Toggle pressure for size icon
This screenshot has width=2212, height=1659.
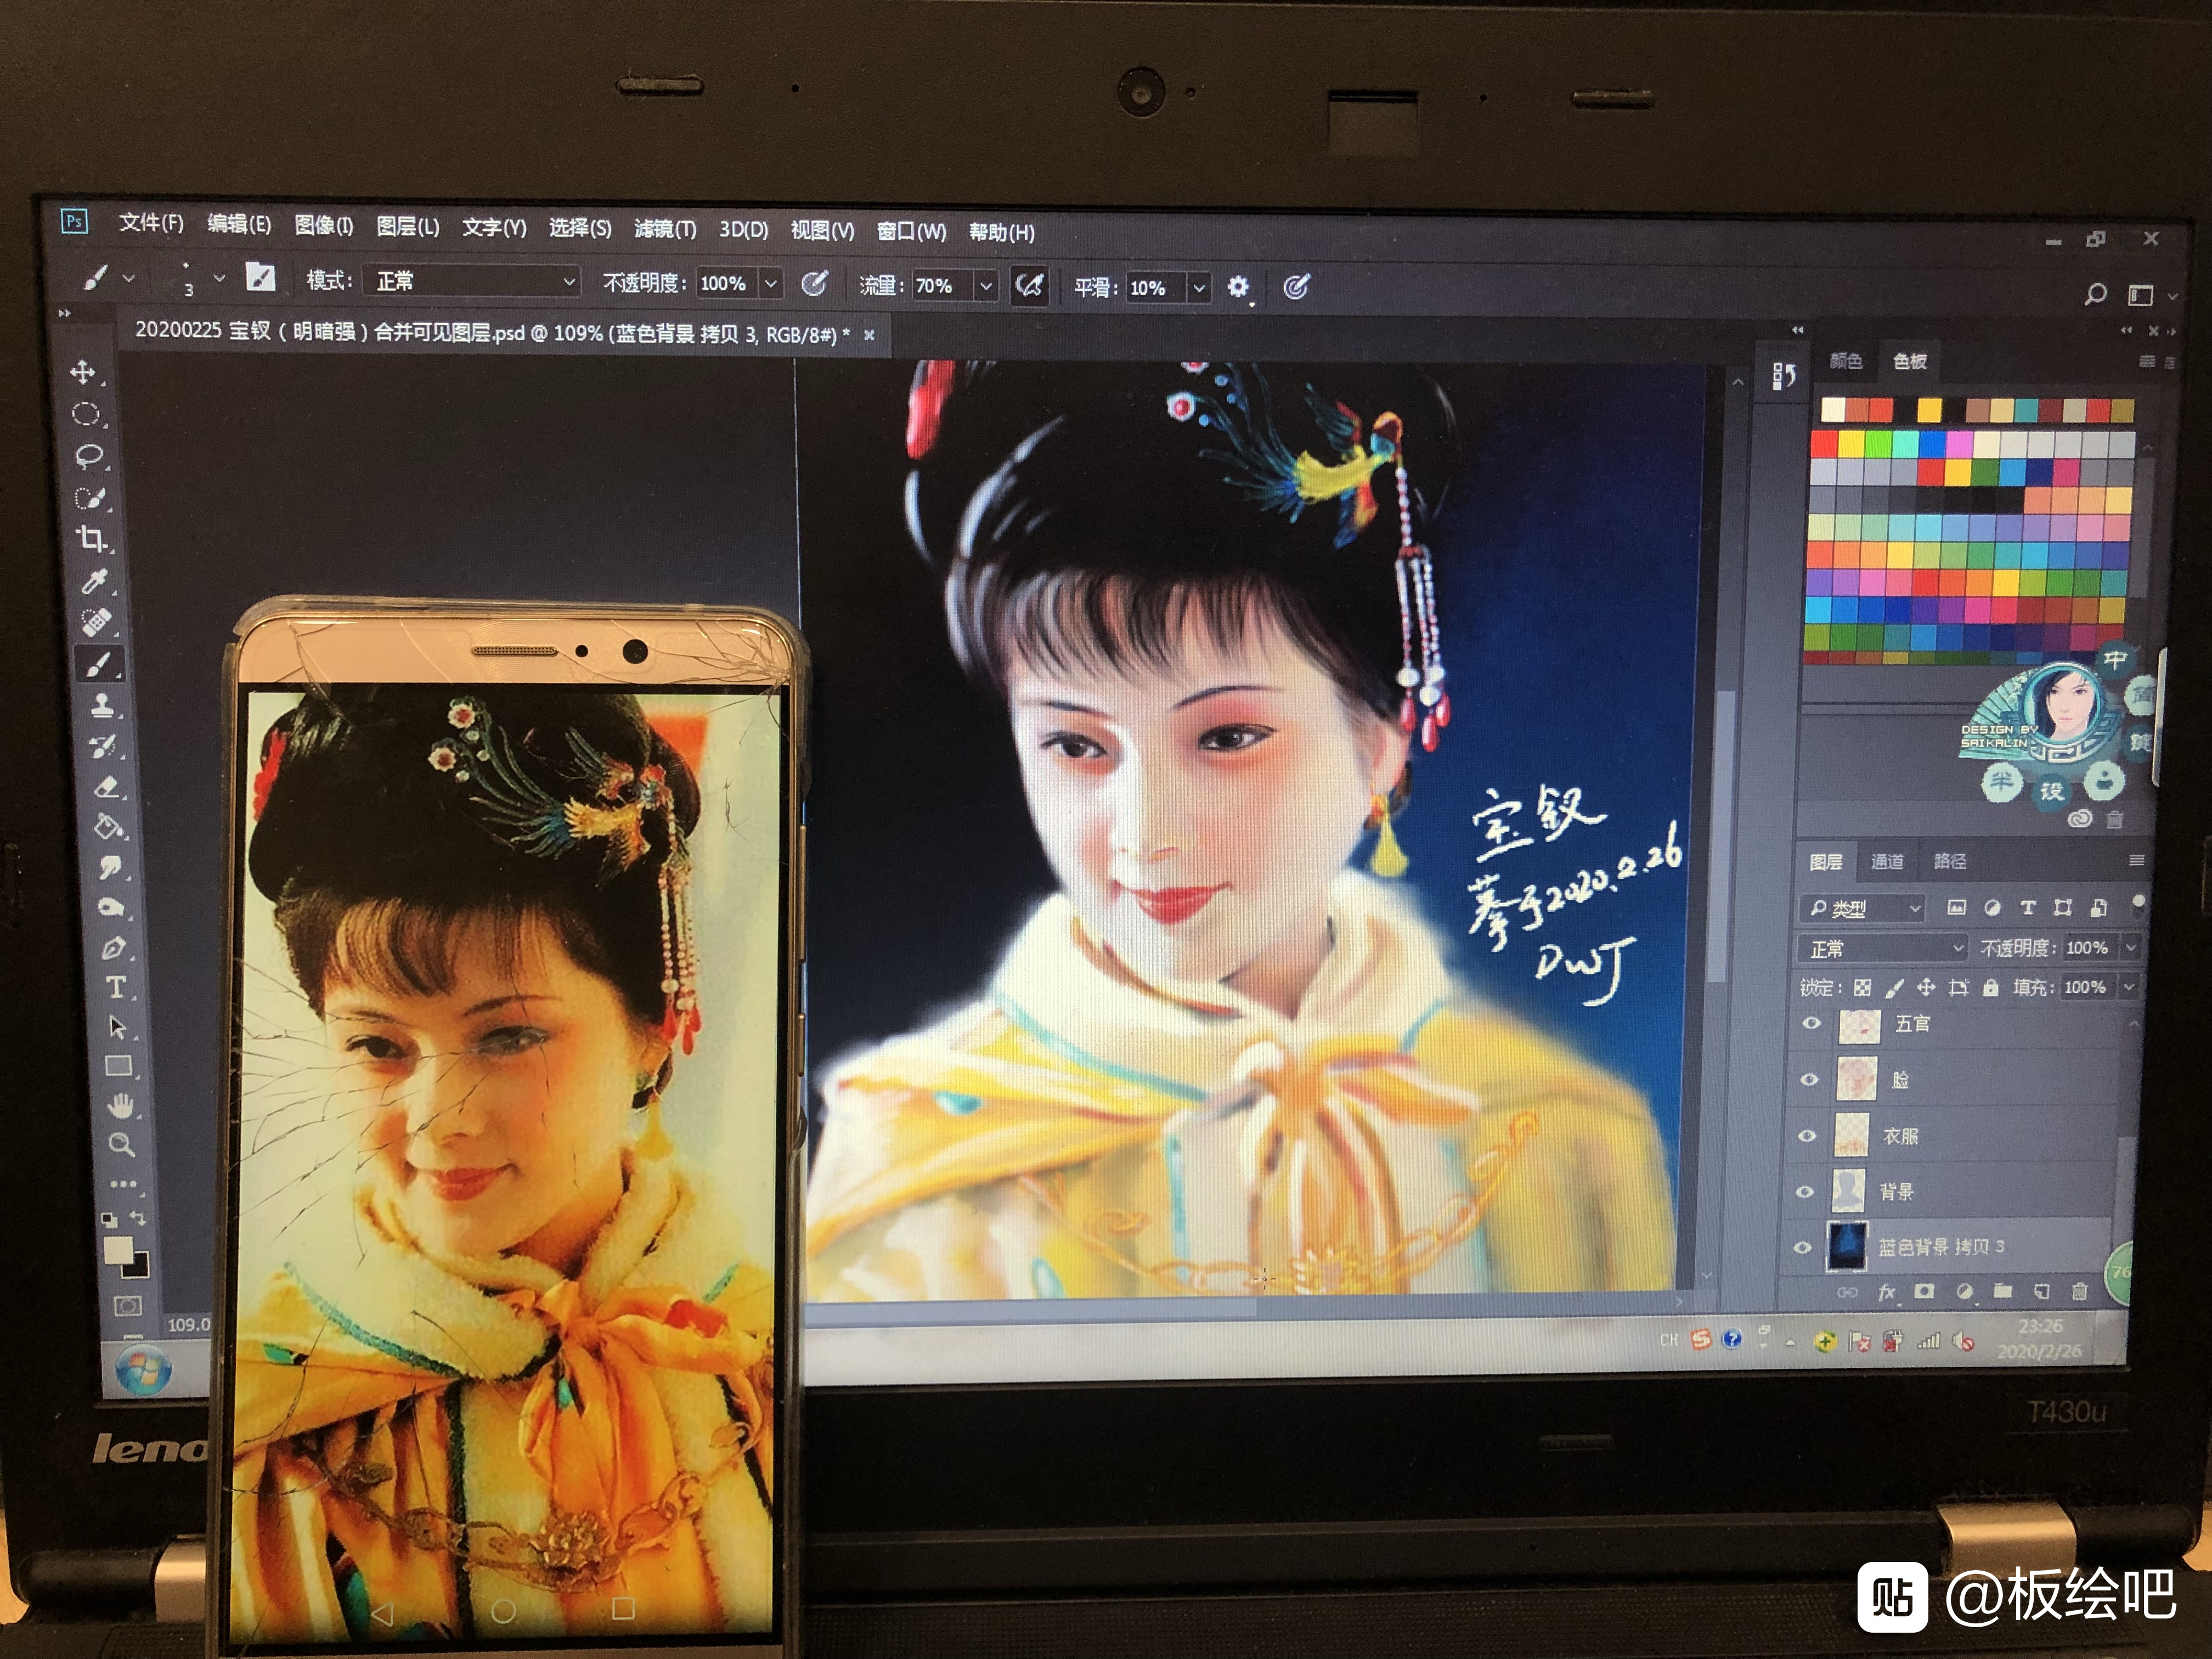(1296, 288)
